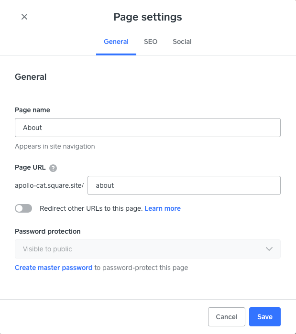Click the Create master password link
Image resolution: width=296 pixels, height=334 pixels.
coord(54,268)
